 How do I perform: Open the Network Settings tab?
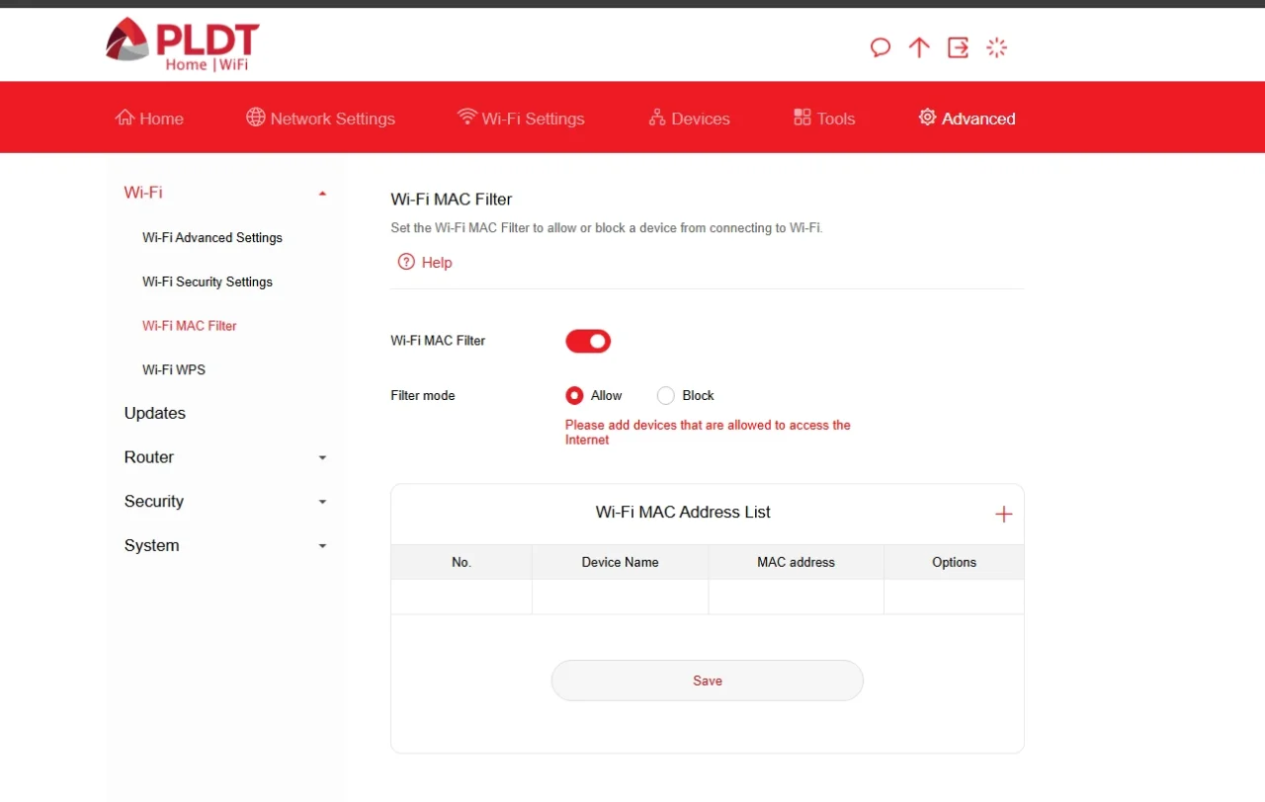[x=320, y=119]
